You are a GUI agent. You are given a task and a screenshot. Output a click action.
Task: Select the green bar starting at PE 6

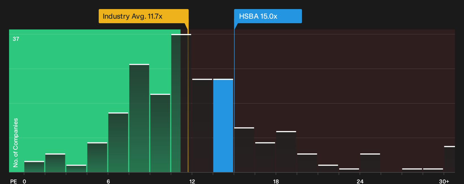(118, 142)
